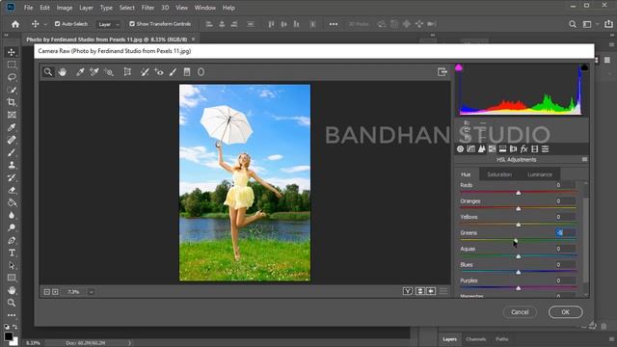The image size is (617, 347).
Task: Open the zoom level dropdown
Action: [91, 292]
